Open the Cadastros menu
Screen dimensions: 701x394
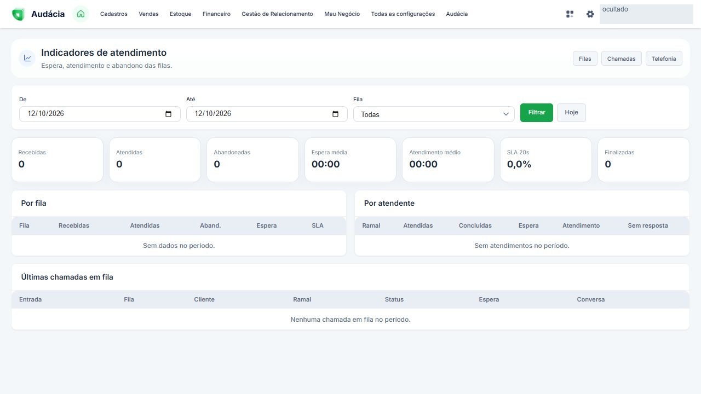coord(114,14)
